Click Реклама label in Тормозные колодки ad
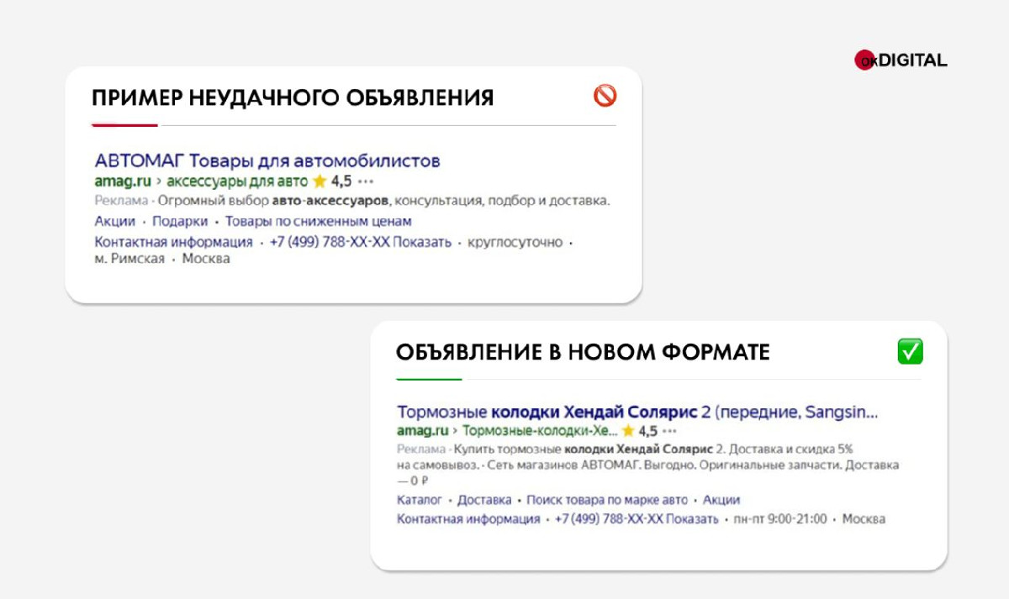 point(420,449)
